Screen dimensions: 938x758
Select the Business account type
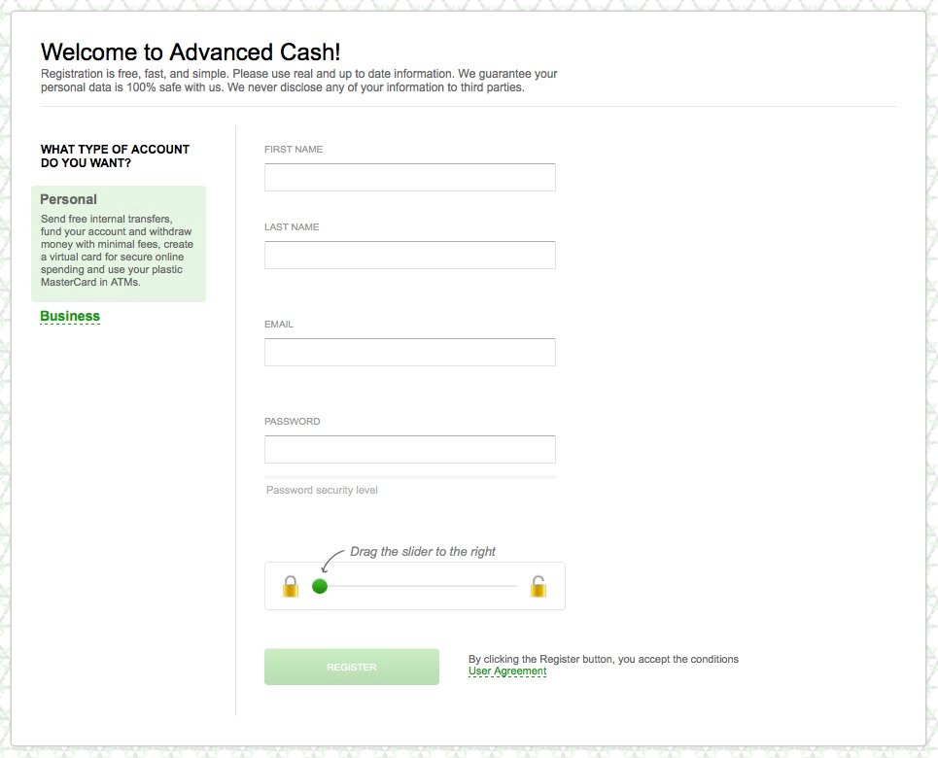click(70, 316)
